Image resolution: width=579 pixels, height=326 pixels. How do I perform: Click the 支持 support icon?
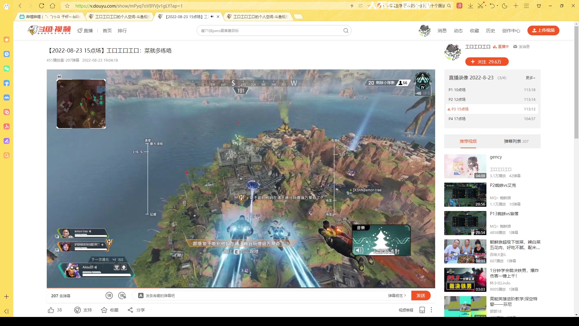(78, 310)
